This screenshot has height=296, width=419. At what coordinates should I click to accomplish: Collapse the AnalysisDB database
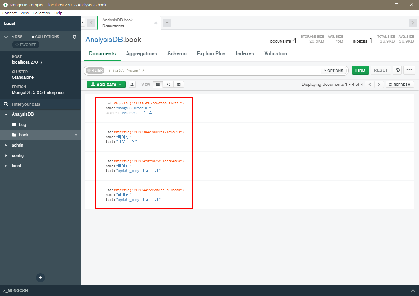[x=6, y=114]
